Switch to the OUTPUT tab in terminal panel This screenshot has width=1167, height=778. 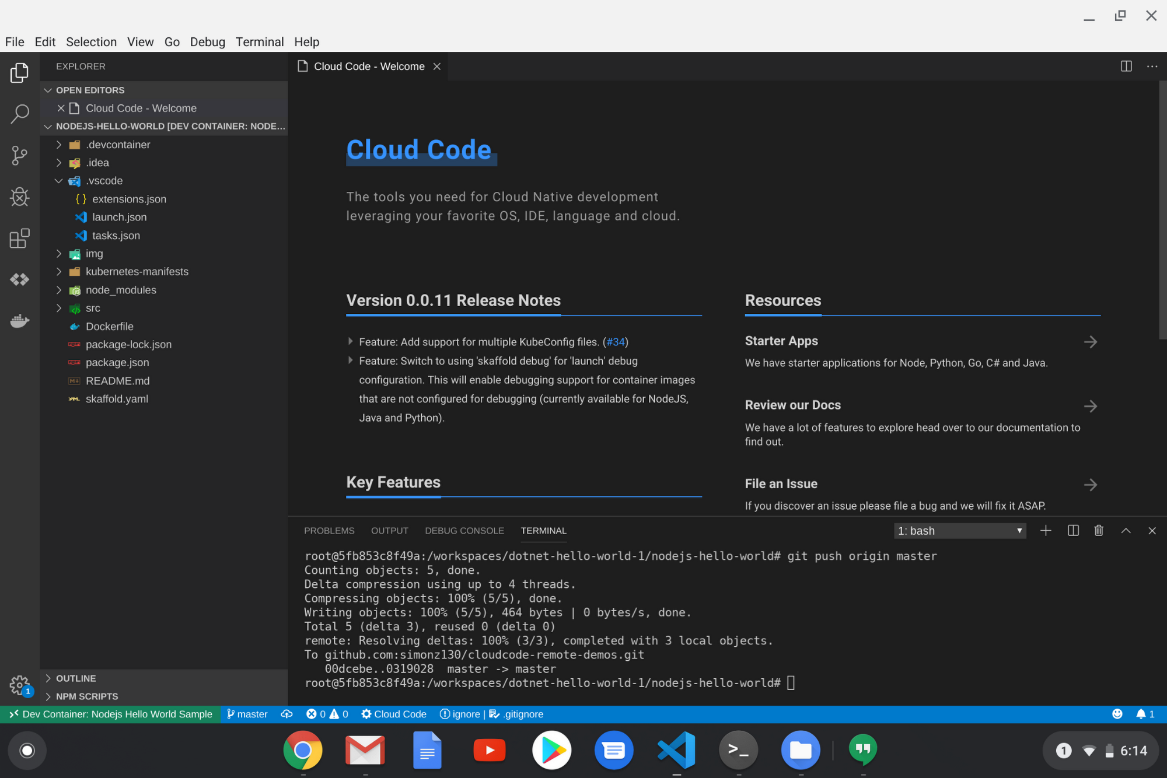390,531
